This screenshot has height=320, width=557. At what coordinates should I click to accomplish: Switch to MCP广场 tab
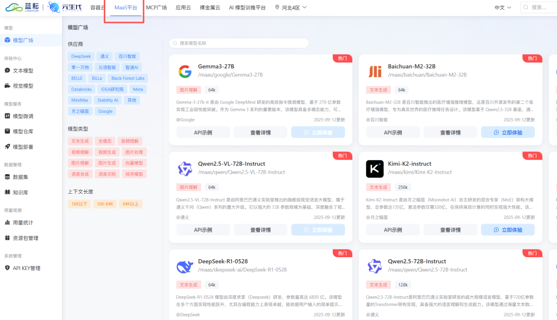point(156,7)
